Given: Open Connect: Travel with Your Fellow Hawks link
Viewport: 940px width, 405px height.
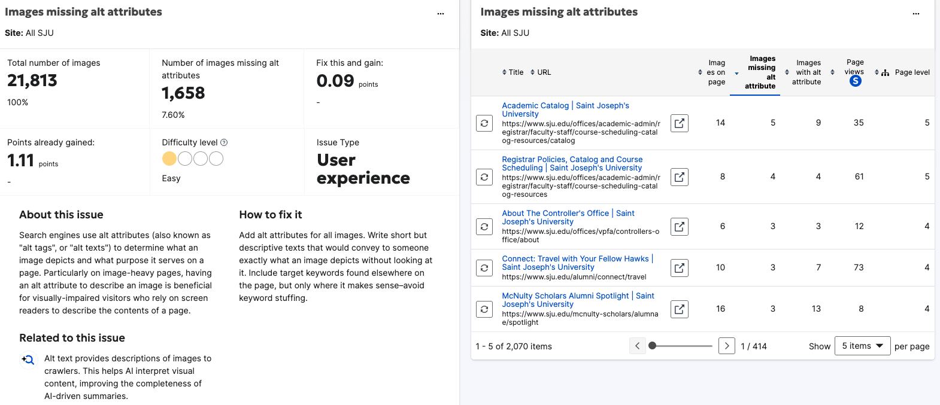Looking at the screenshot, I should (x=578, y=263).
